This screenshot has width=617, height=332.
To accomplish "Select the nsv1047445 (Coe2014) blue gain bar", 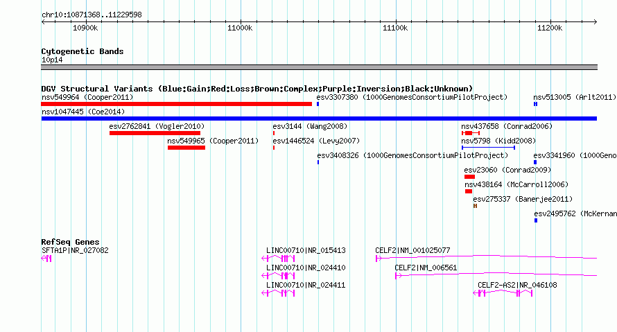I will point(319,119).
